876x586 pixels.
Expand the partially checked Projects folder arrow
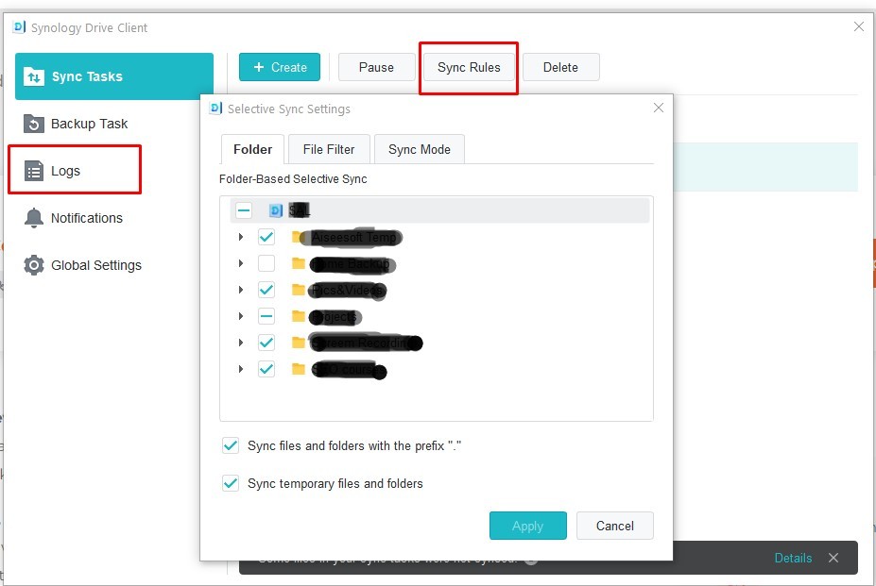[241, 316]
